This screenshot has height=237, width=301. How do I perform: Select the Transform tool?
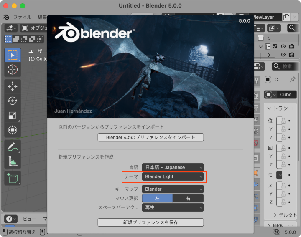coord(13,130)
